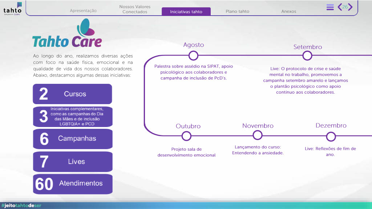Go to next slide arrow

click(x=350, y=7)
